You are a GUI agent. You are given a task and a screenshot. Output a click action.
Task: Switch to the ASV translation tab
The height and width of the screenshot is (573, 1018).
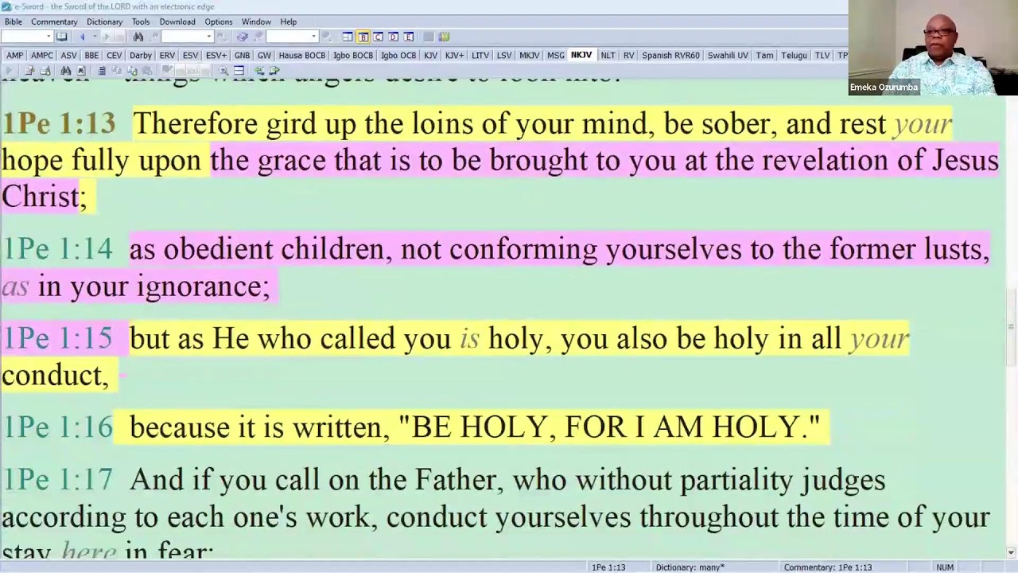[x=68, y=56]
